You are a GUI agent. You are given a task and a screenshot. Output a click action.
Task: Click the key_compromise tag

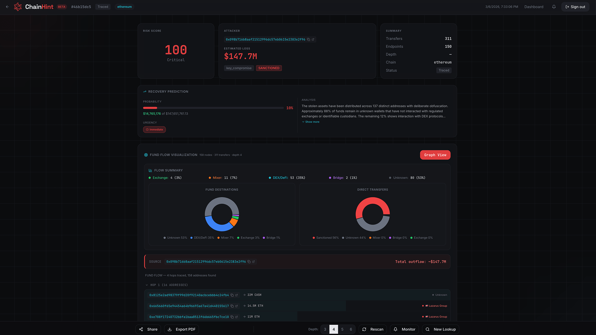point(239,68)
